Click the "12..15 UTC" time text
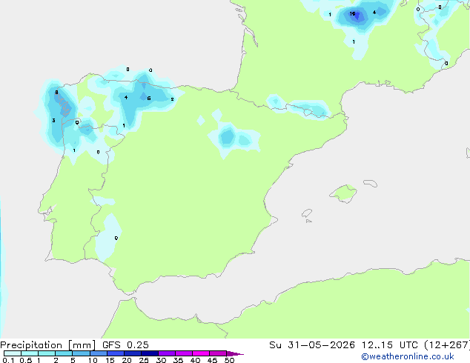Viewport: 470px width, 363px height. tap(390, 345)
